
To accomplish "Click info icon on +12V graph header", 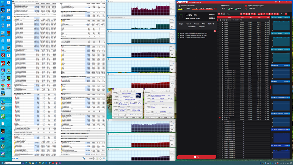I will [x=289, y=65].
